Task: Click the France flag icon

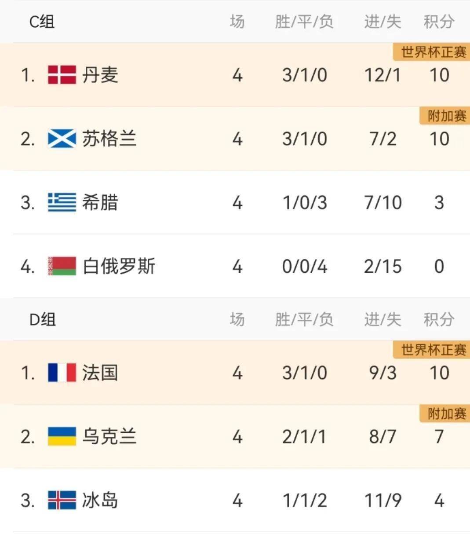Action: [62, 373]
